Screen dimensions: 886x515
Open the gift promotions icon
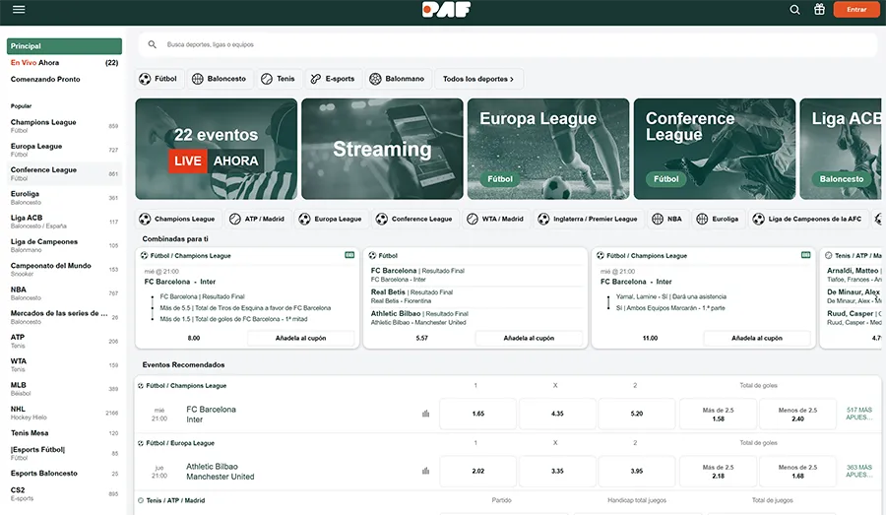point(819,9)
